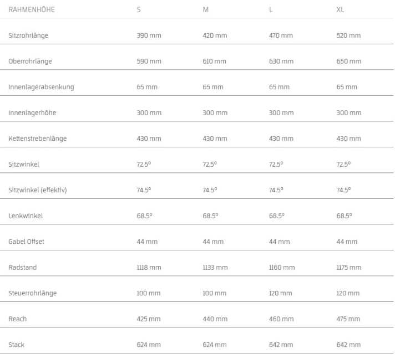395x364 pixels.
Task: Click the RAHMENHÖHE table header
Action: point(32,10)
